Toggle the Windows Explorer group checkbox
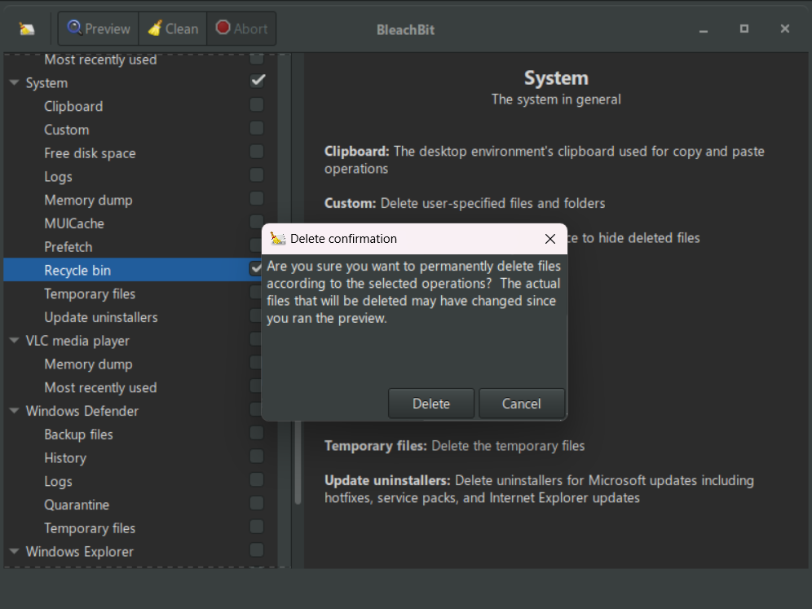 click(257, 550)
